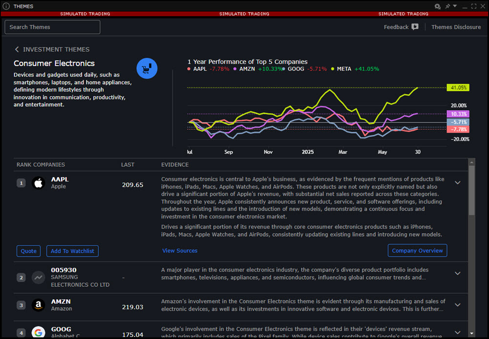Click the companies list scrollbar thumb
Screen dimensions: 489x339
pyautogui.click(x=471, y=190)
